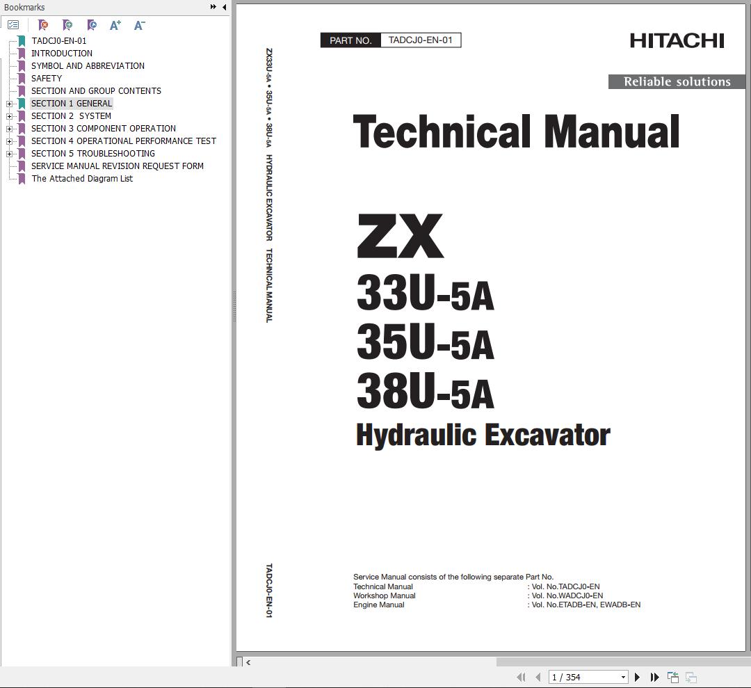Click the delete bookmark icon
This screenshot has height=688, width=751.
point(43,25)
